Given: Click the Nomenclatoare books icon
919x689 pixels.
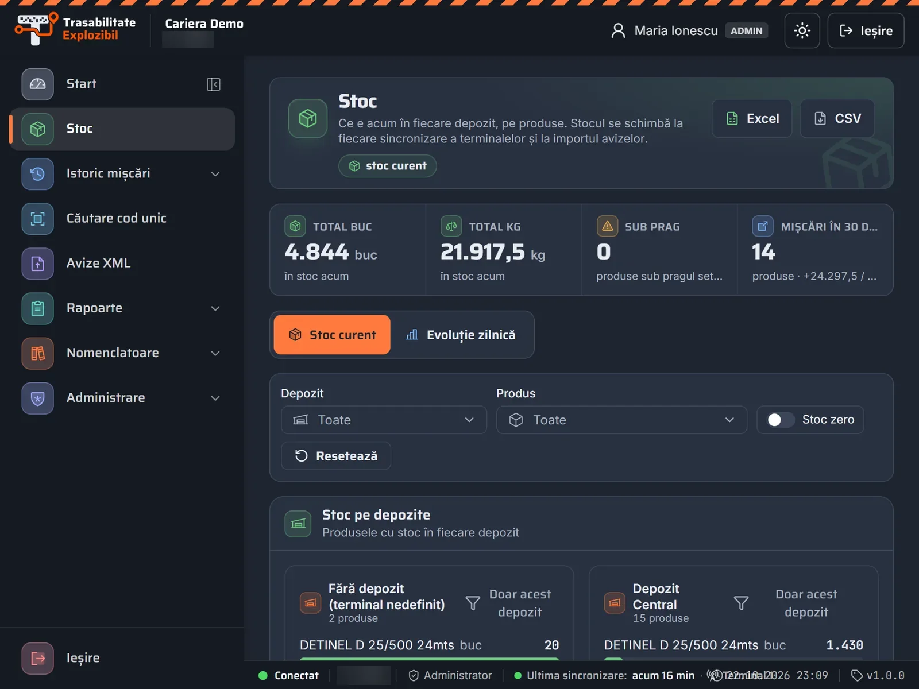Looking at the screenshot, I should [x=38, y=353].
